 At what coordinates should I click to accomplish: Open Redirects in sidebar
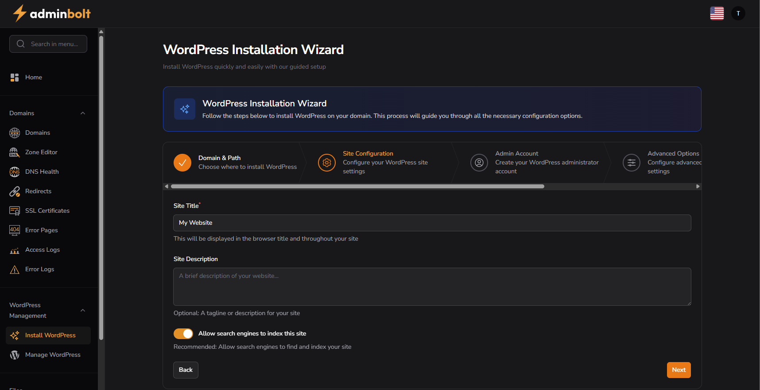pos(48,191)
